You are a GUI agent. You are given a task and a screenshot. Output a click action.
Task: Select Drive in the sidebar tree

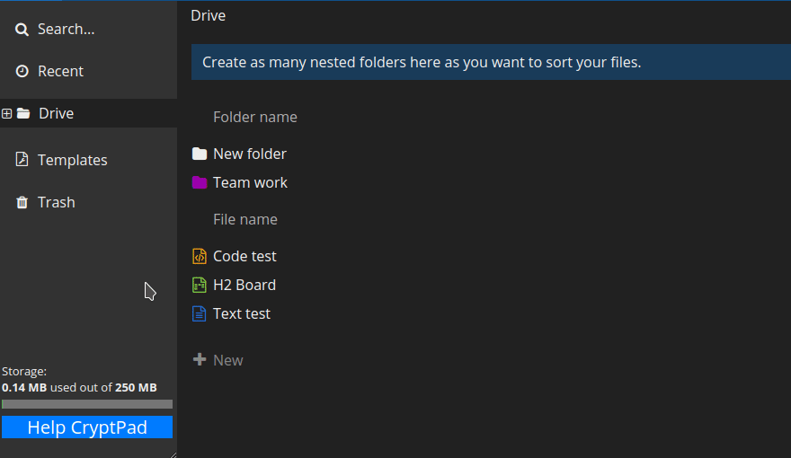[56, 113]
